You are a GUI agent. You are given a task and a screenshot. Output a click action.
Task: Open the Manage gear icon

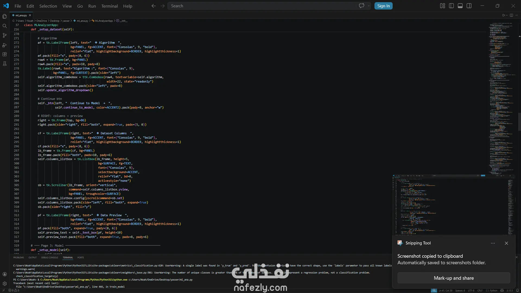point(5,284)
